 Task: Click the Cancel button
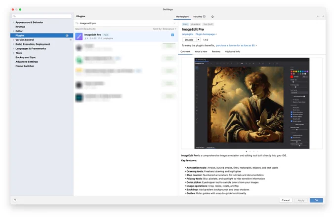pos(286,200)
